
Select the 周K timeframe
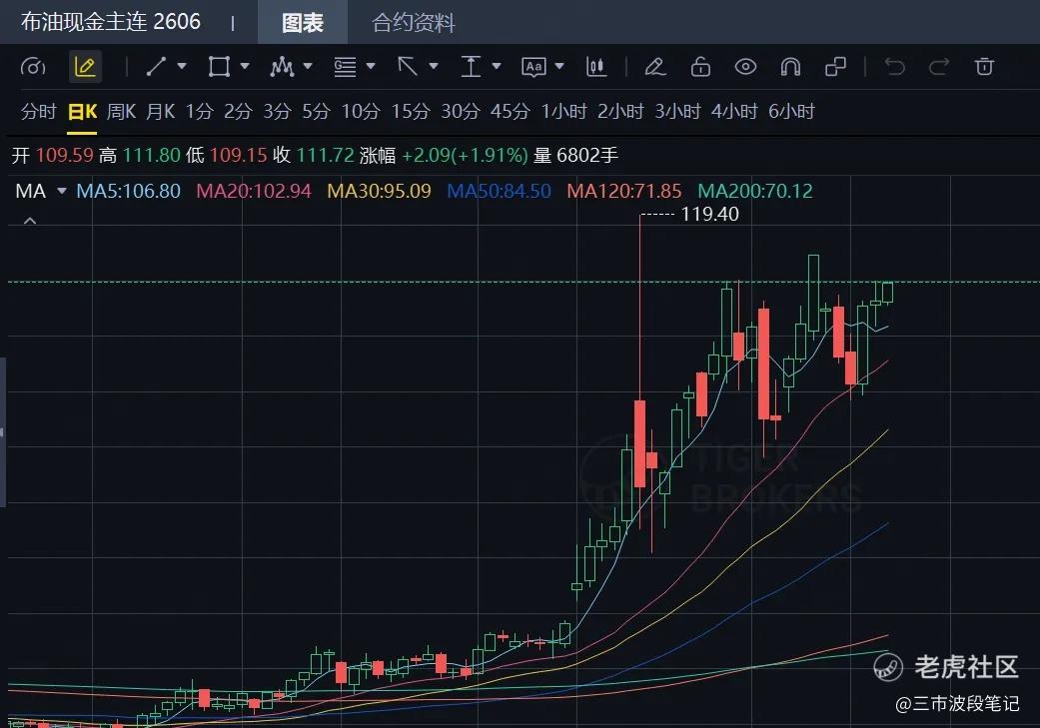[x=121, y=112]
